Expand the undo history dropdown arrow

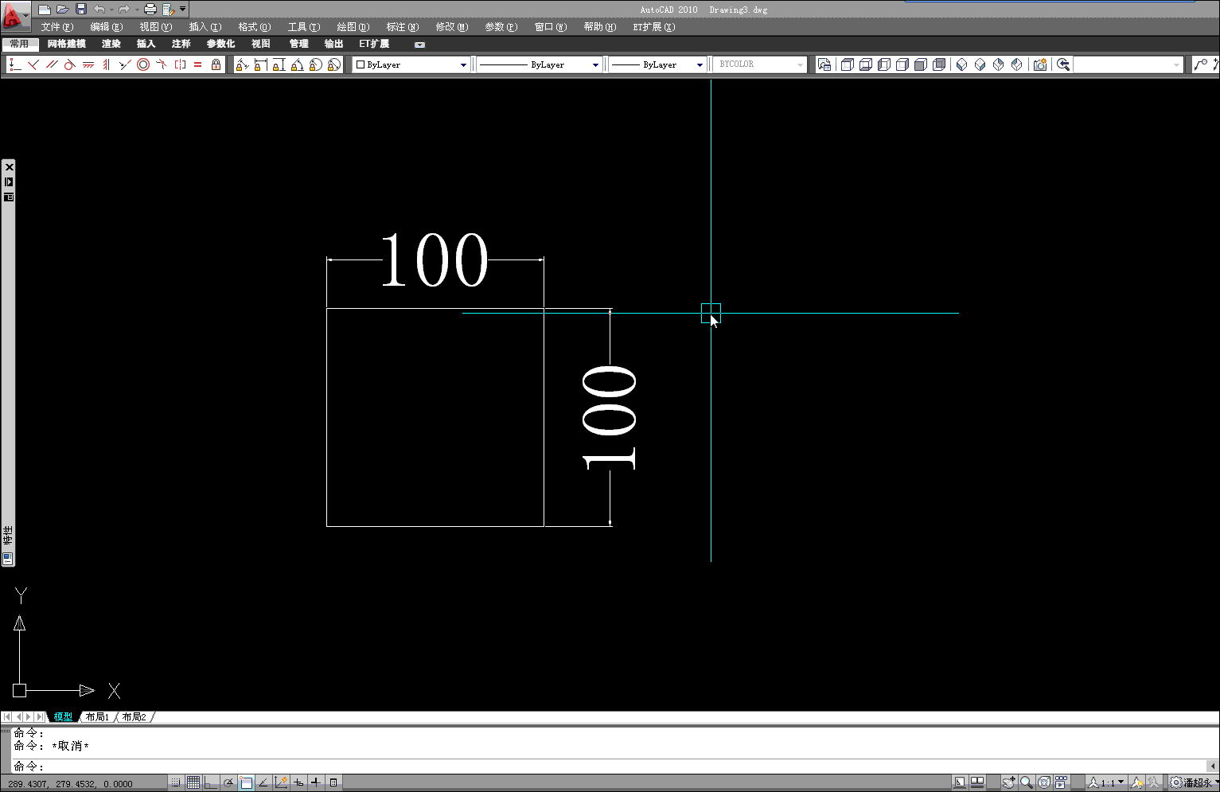(111, 10)
